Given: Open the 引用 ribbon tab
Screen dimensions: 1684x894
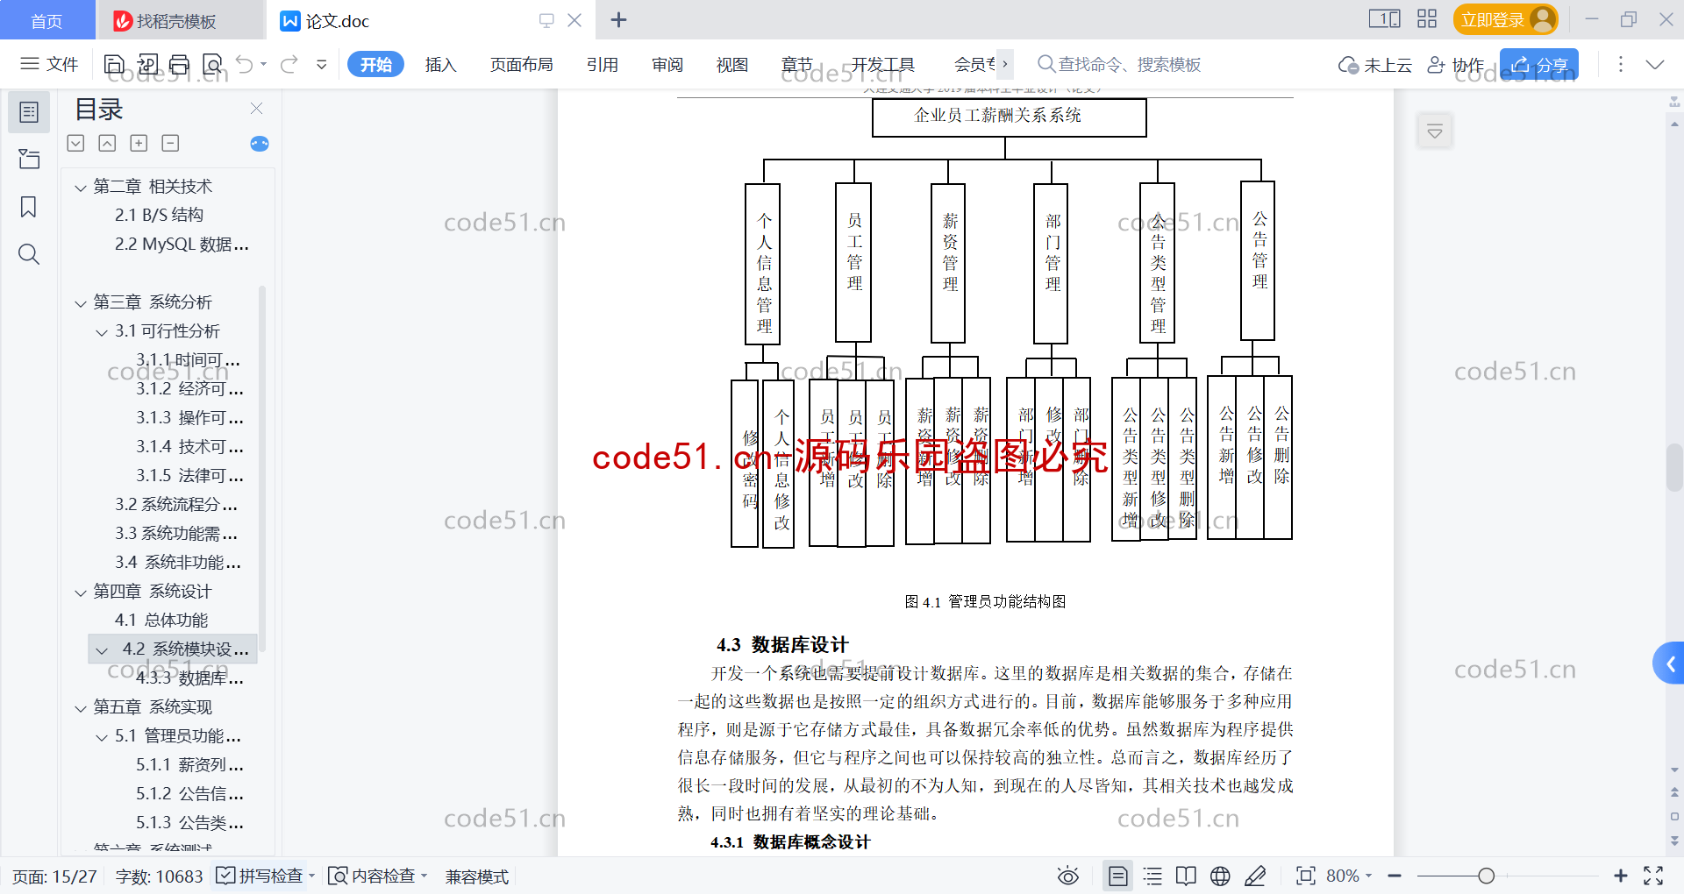Looking at the screenshot, I should coord(603,64).
